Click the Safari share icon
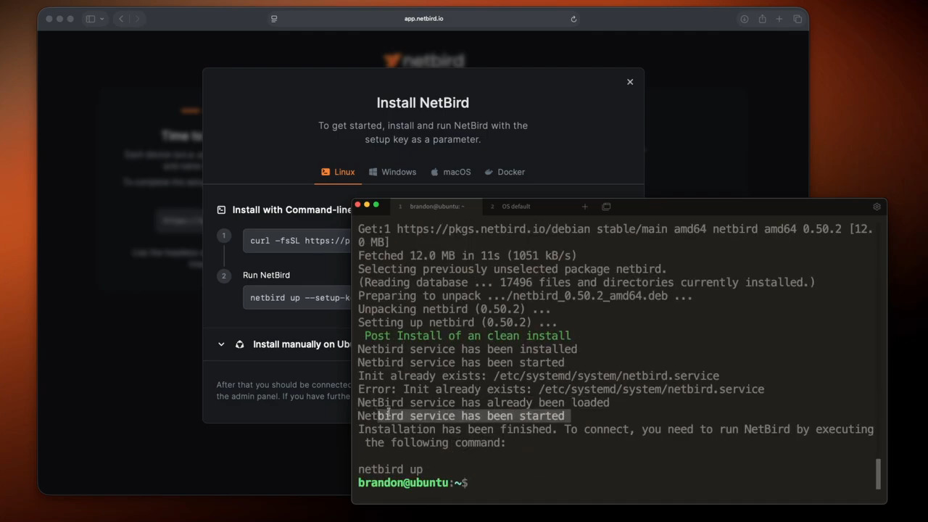928x522 pixels. (762, 19)
